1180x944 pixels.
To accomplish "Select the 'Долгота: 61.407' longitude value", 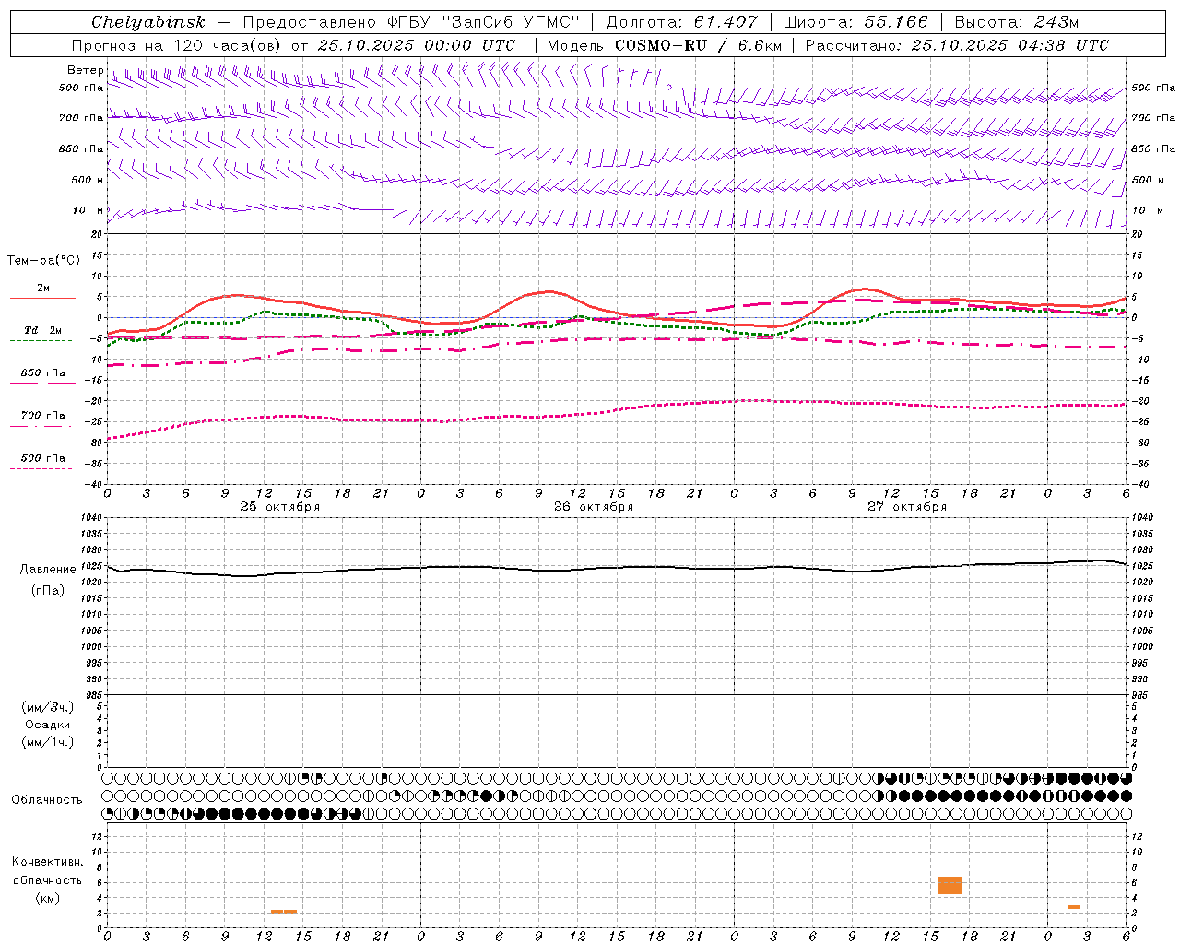I will 681,22.
